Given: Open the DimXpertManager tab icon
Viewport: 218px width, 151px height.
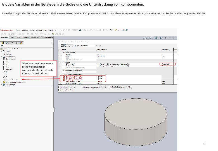Looking at the screenshot, I should pyautogui.click(x=16, y=43).
